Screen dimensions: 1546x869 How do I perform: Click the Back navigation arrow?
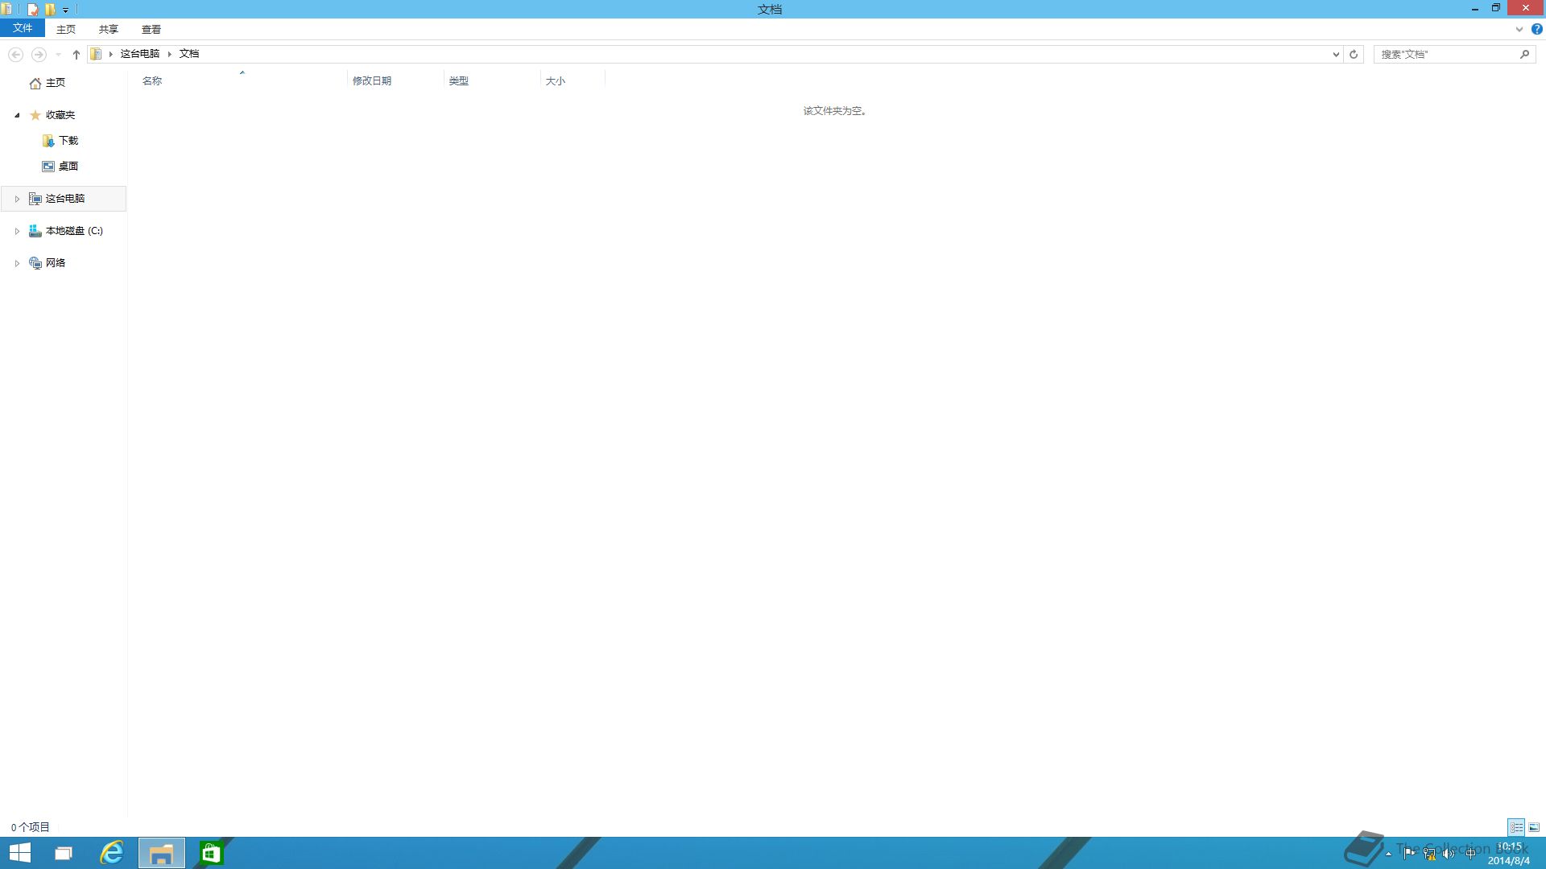tap(15, 54)
